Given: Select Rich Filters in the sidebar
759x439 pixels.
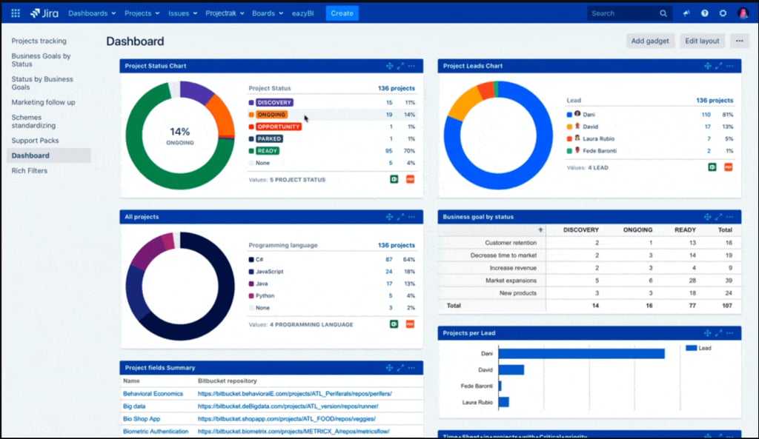Looking at the screenshot, I should (29, 170).
